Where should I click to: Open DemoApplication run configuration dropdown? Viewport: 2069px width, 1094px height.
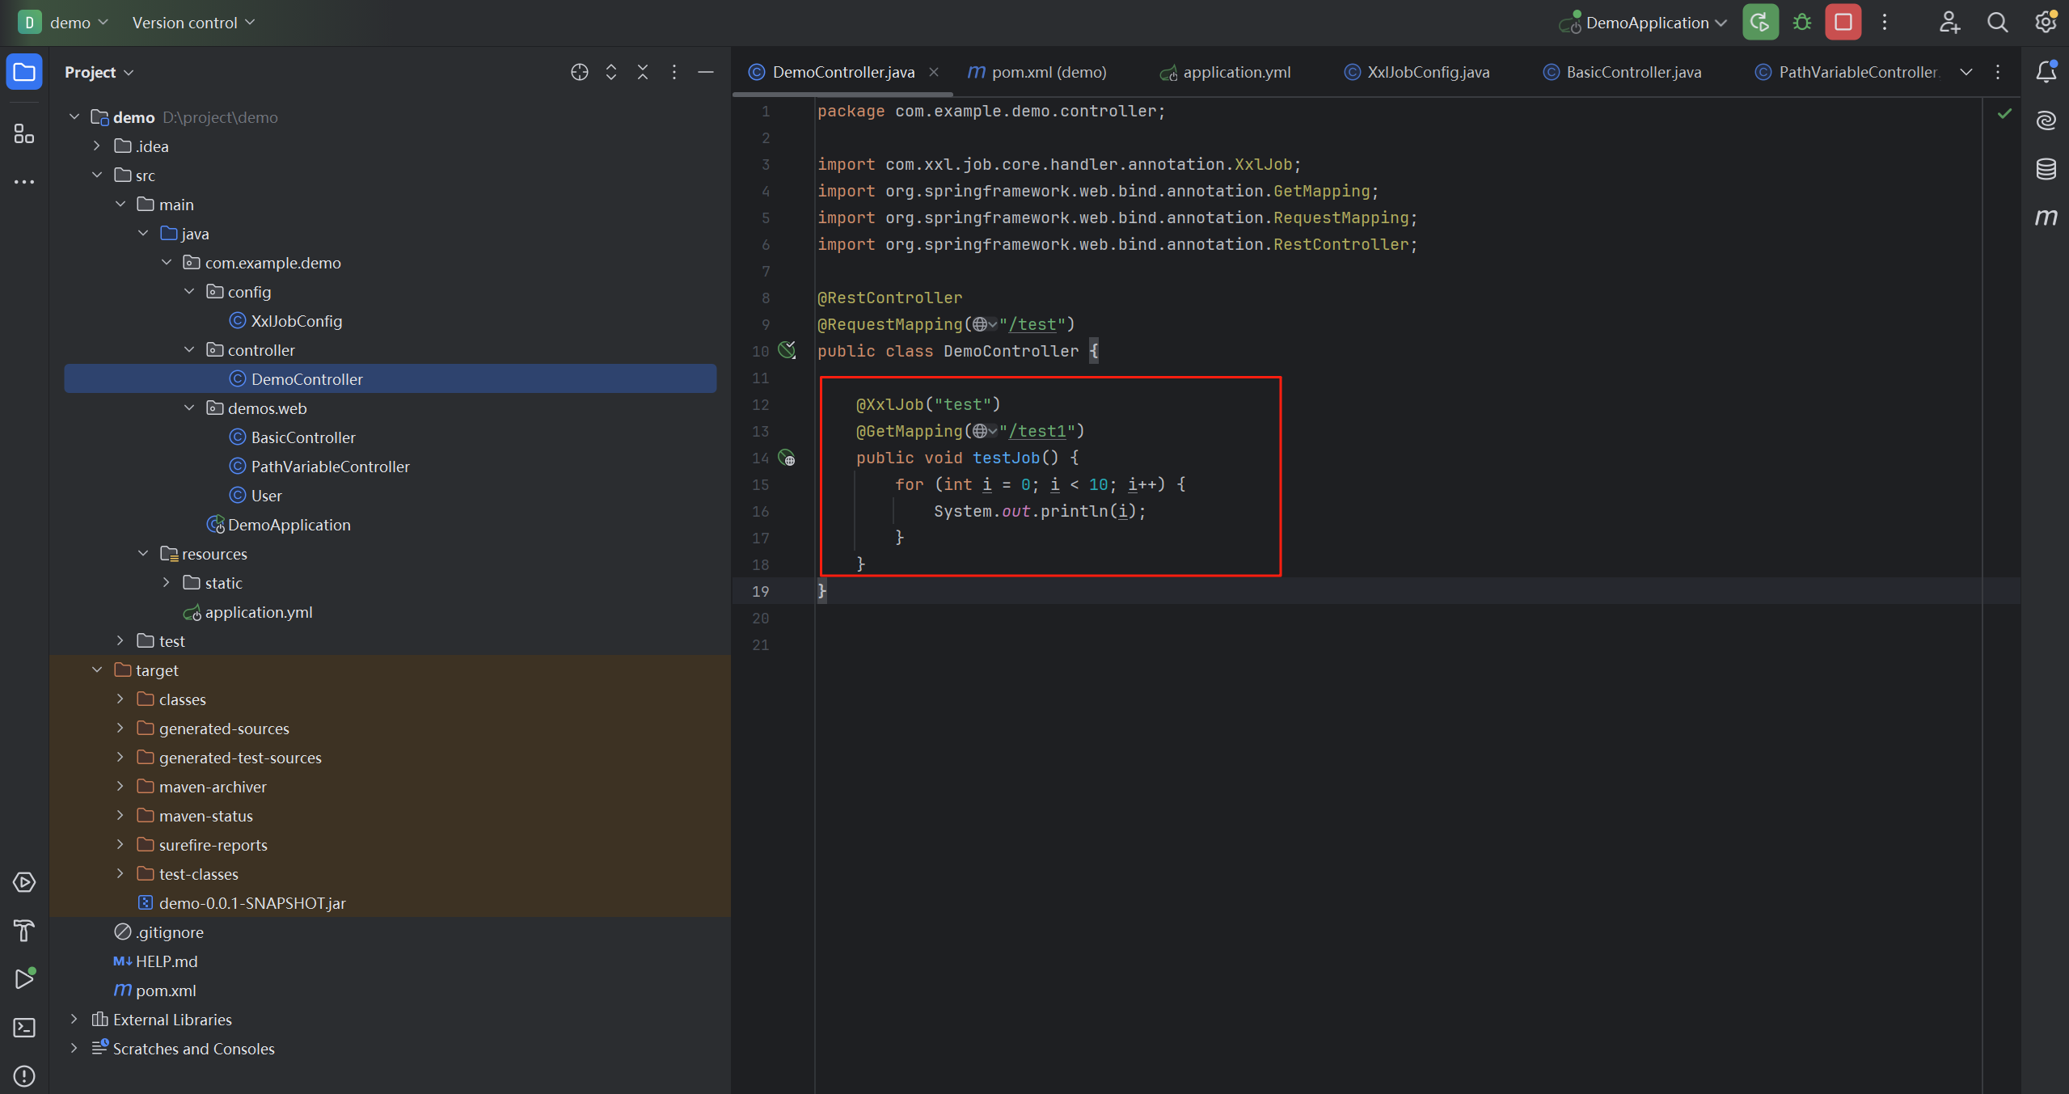(1643, 23)
